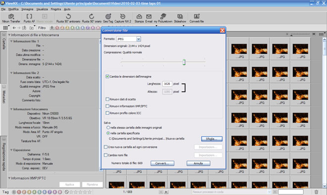Viewport: 327px width, 195px height.
Task: Click the Sfoglia... button
Action: pyautogui.click(x=212, y=139)
